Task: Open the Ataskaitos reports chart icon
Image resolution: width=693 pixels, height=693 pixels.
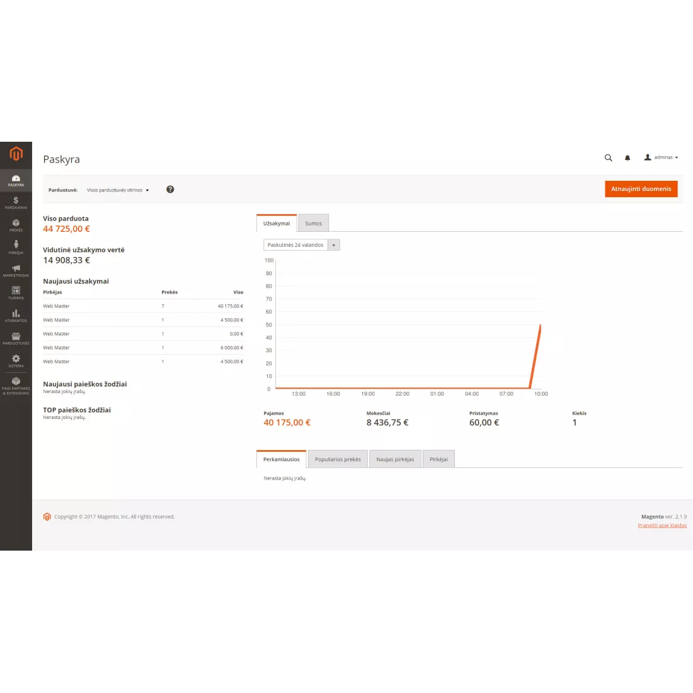Action: [x=16, y=315]
